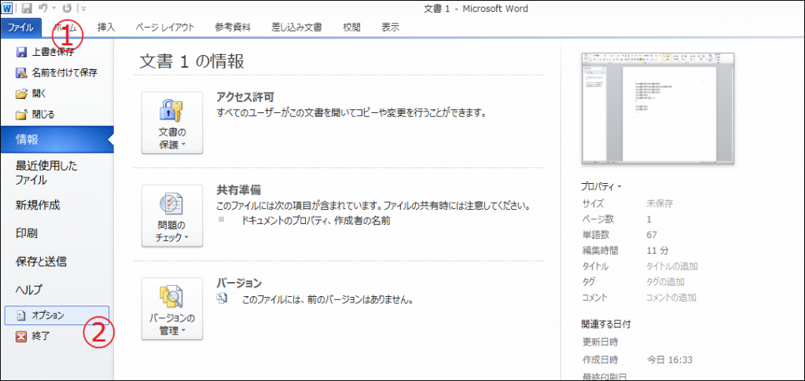
Task: Click タイトルの追加 field
Action: [672, 266]
